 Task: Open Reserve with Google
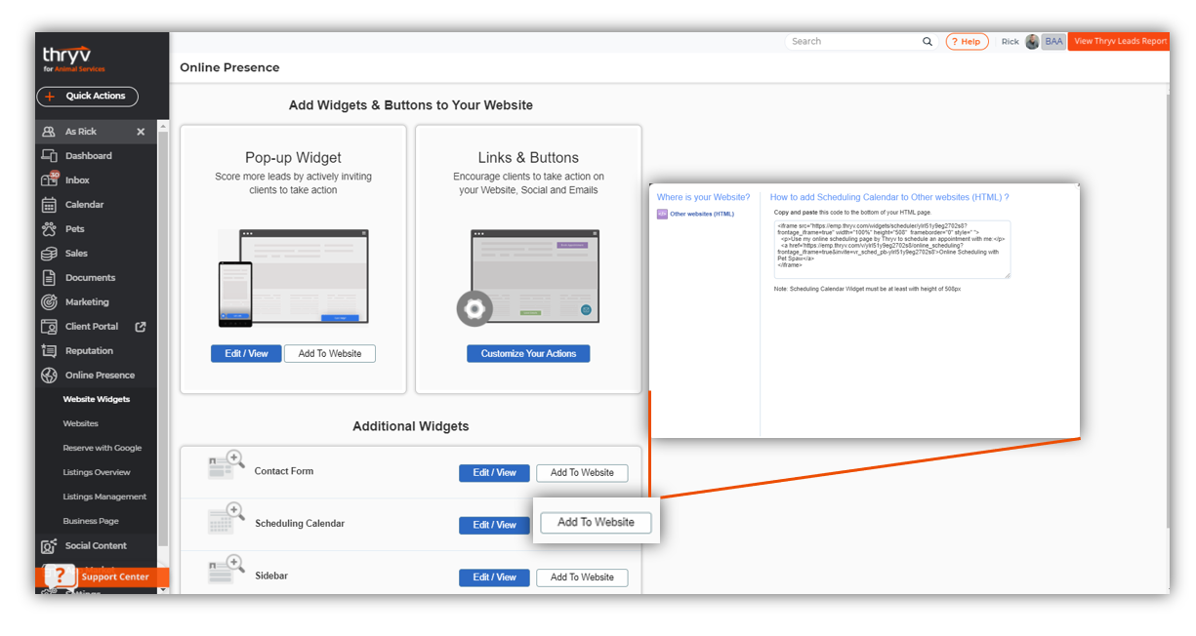(x=103, y=449)
